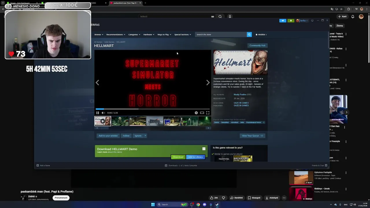
Task: Add HELLMART demo to Library
Action: coord(195,157)
